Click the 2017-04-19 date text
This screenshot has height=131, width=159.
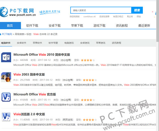tap(46, 120)
